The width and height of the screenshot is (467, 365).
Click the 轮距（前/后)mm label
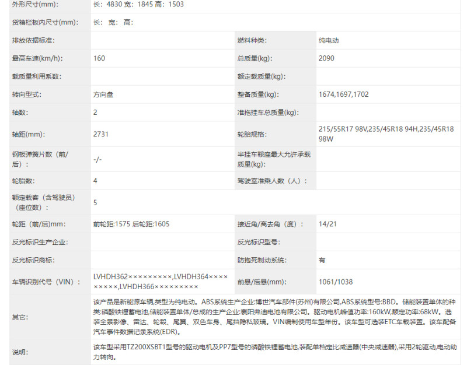pyautogui.click(x=39, y=224)
